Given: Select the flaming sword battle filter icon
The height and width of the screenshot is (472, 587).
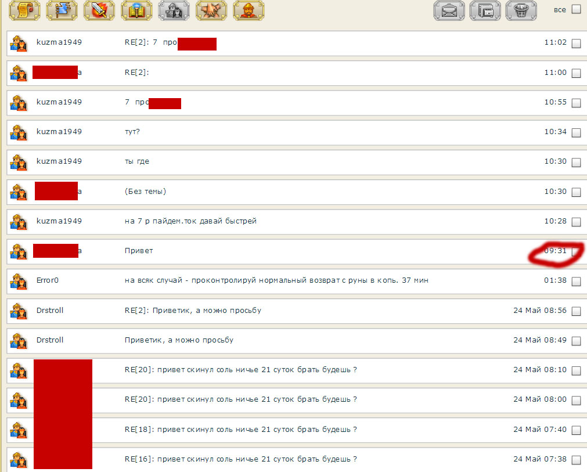Looking at the screenshot, I should (x=99, y=10).
